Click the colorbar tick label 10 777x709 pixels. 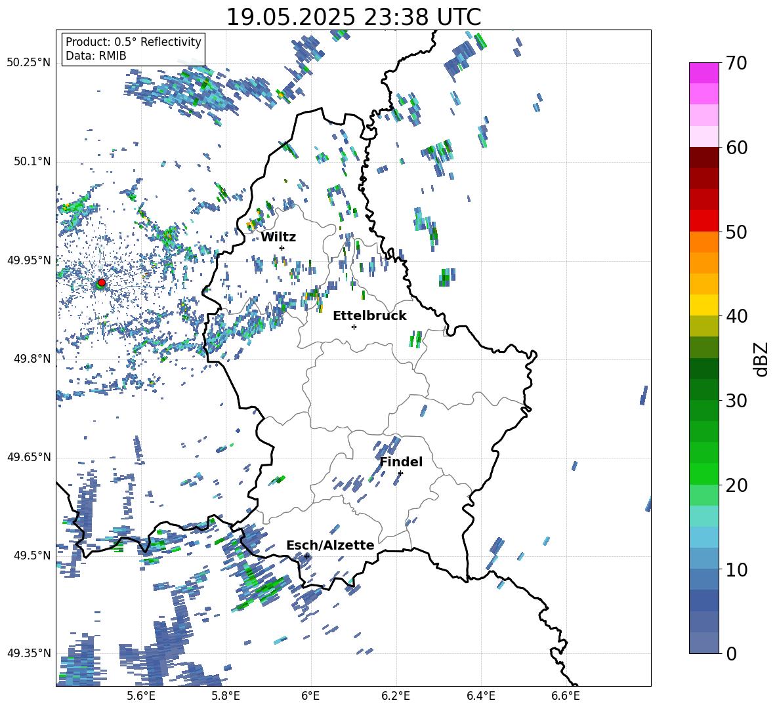coord(736,570)
